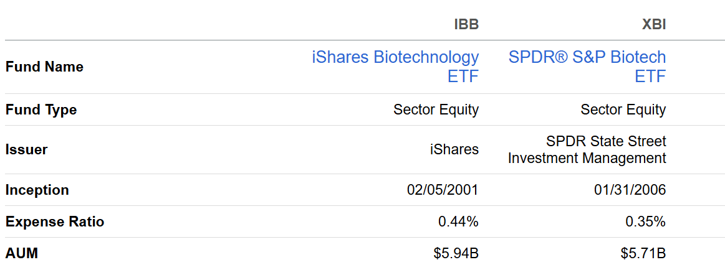The width and height of the screenshot is (725, 275).
Task: Click the XBI column header
Action: pyautogui.click(x=654, y=25)
